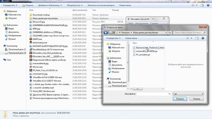Open Справка menu in KEmulator Lite window
The image size is (212, 119).
coord(154,23)
